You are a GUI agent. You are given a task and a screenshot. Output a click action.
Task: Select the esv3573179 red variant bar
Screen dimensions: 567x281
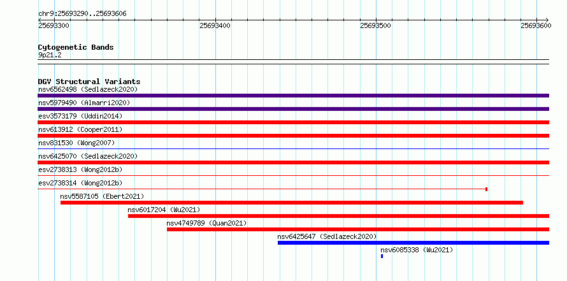coord(293,122)
